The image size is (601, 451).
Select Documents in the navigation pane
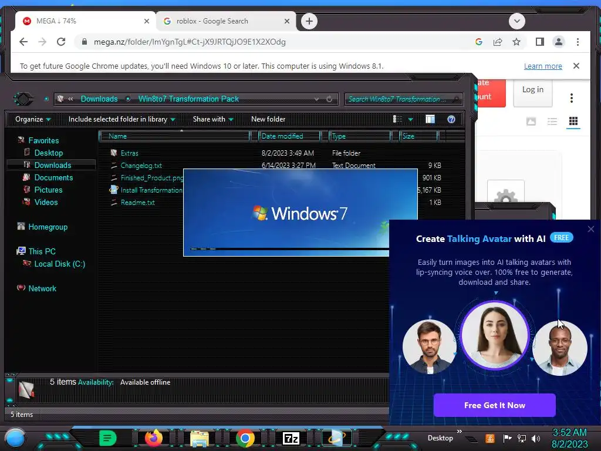pyautogui.click(x=53, y=177)
